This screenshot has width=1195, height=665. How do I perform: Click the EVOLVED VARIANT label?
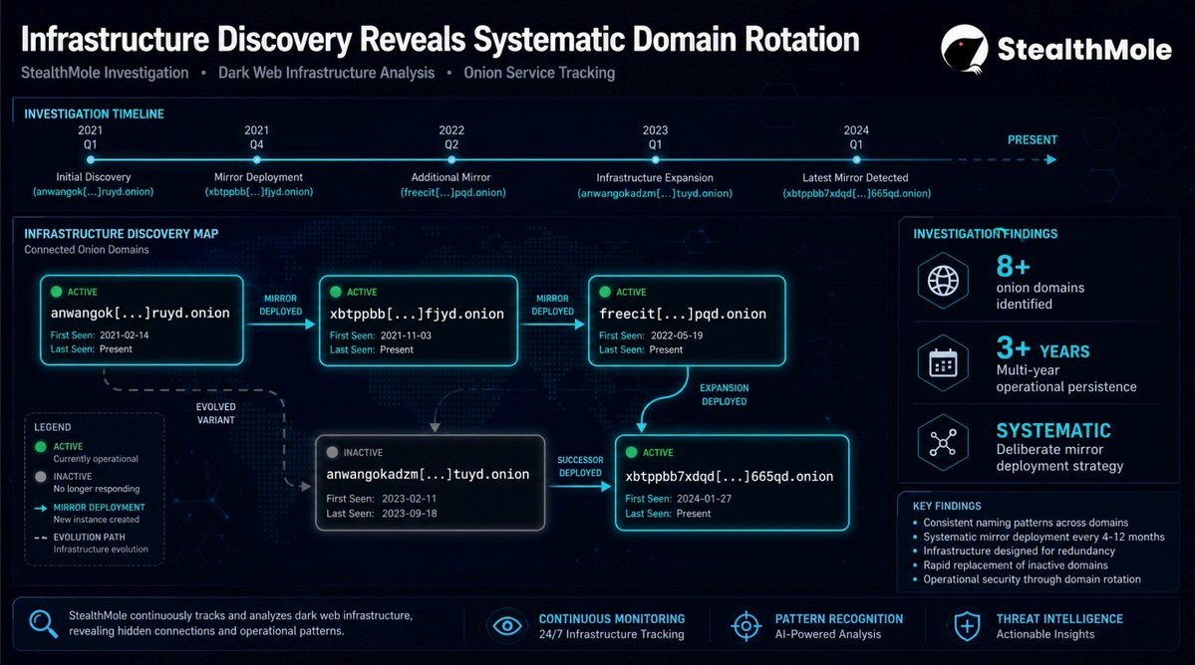pyautogui.click(x=215, y=413)
